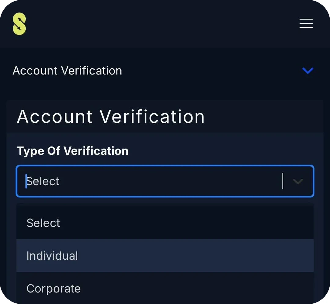Click the gray dropdown arrow in the select box

pyautogui.click(x=298, y=181)
